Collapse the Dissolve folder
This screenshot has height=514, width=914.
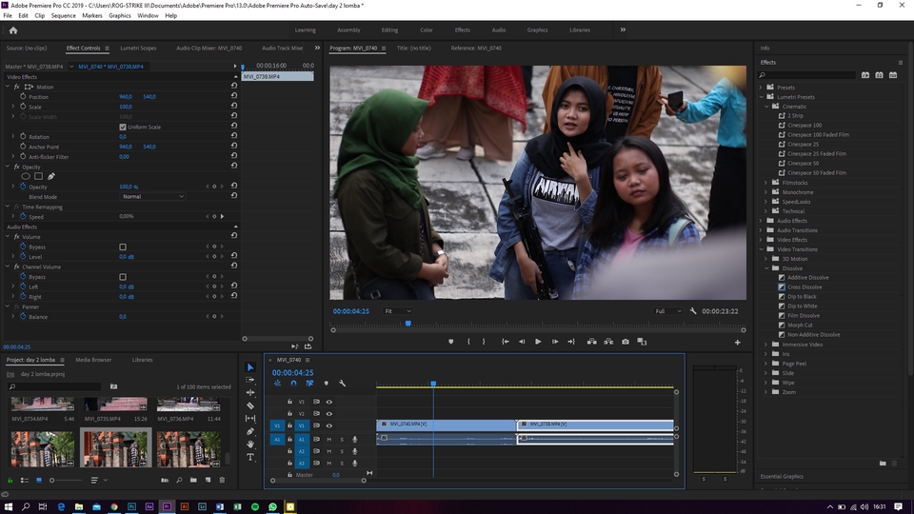(x=766, y=268)
